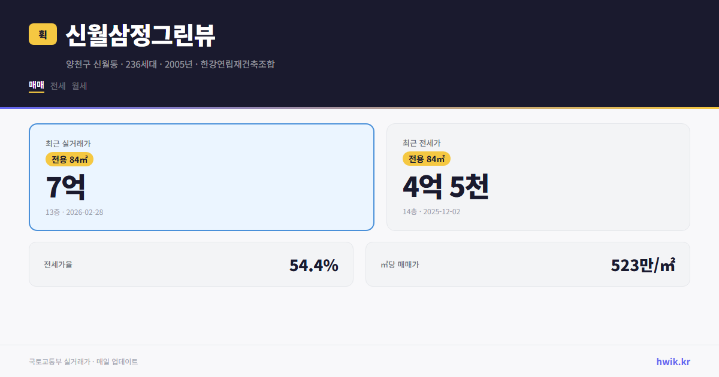Open the hwik.kr link in the footer
The image size is (719, 377).
tap(672, 361)
